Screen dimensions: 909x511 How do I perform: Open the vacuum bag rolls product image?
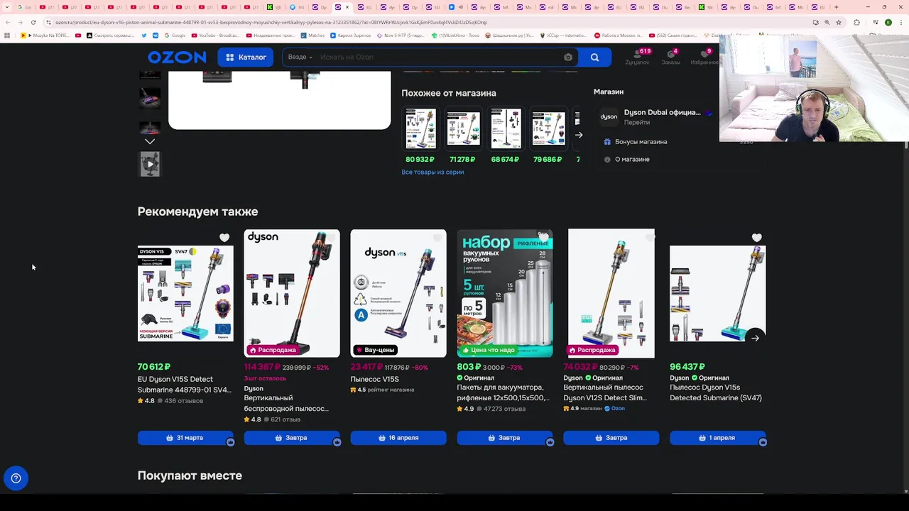coord(505,293)
